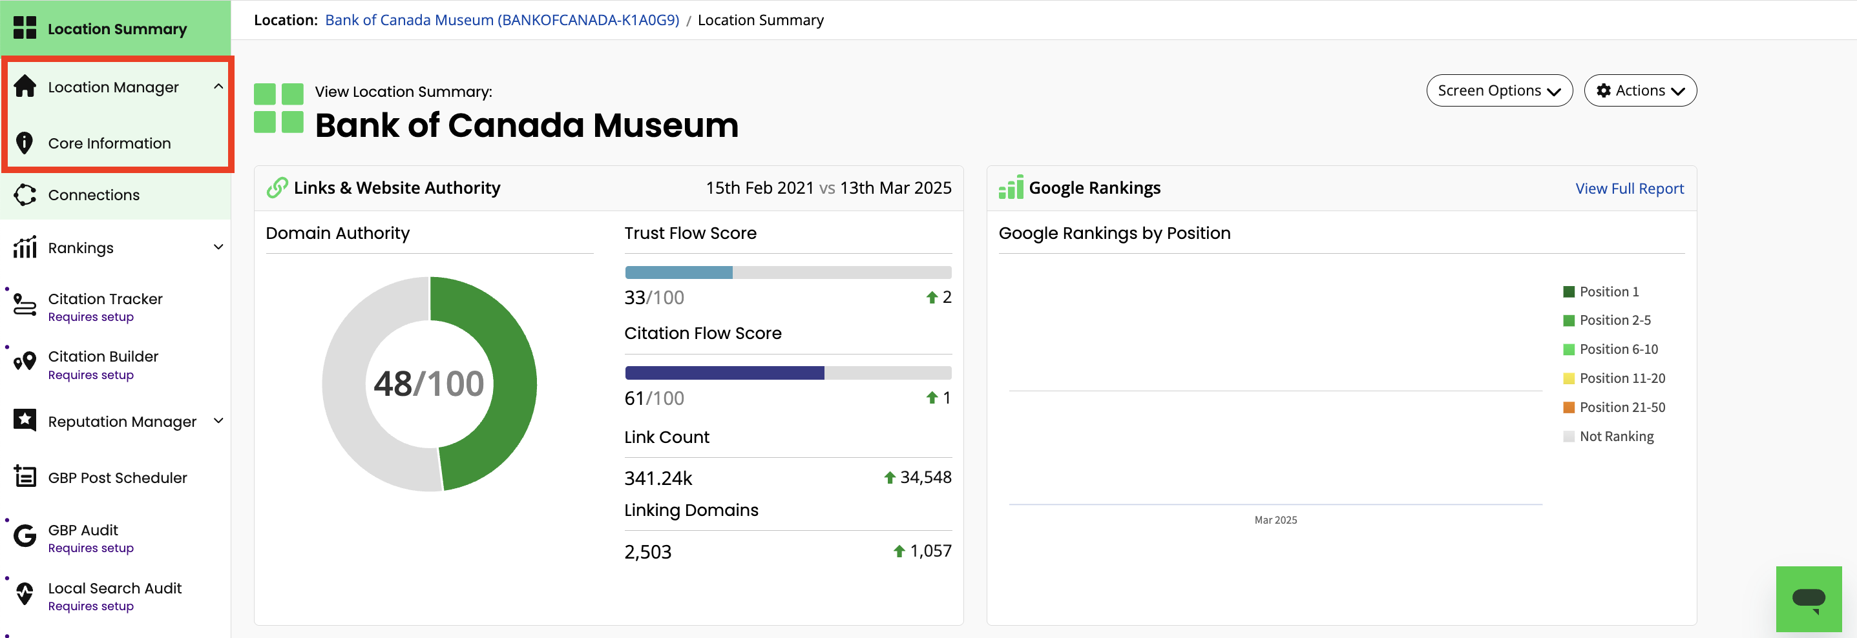
Task: Click the Location Manager house icon
Action: (25, 86)
